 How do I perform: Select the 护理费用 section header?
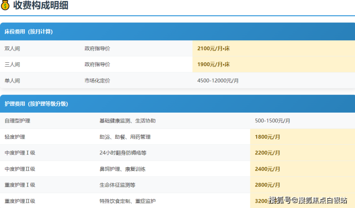tap(36, 104)
